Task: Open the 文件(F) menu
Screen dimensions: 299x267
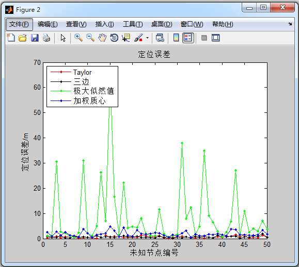Action: (19, 24)
